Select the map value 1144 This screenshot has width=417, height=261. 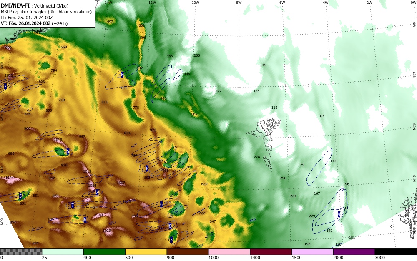pyautogui.click(x=10, y=178)
